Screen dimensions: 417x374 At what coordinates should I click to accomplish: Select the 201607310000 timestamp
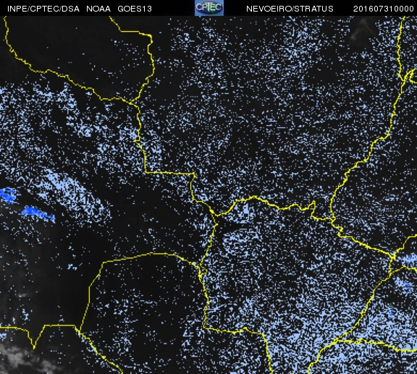tap(383, 9)
